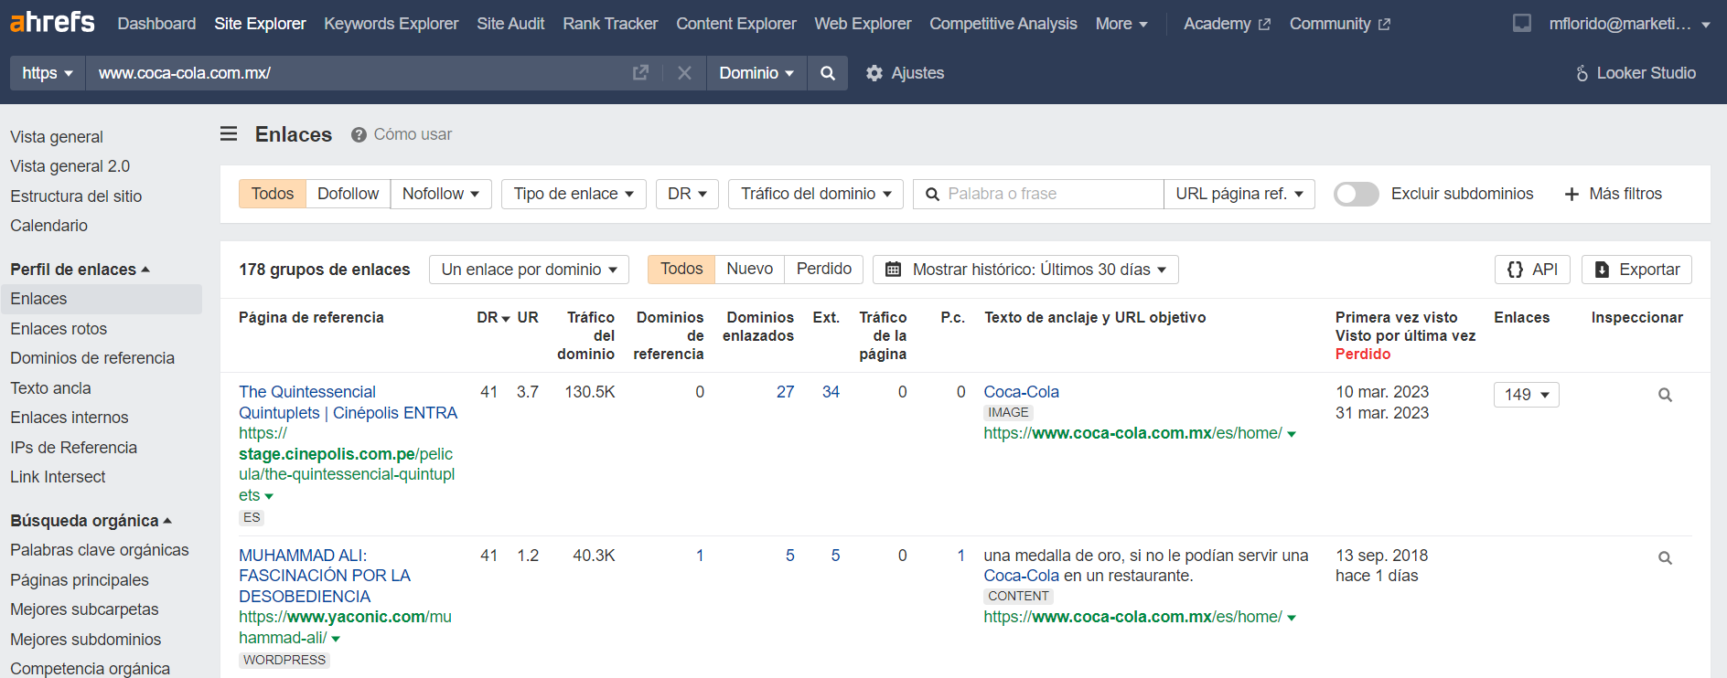Open The Quintessencial Quintuplets page link
The width and height of the screenshot is (1727, 678).
coord(349,402)
